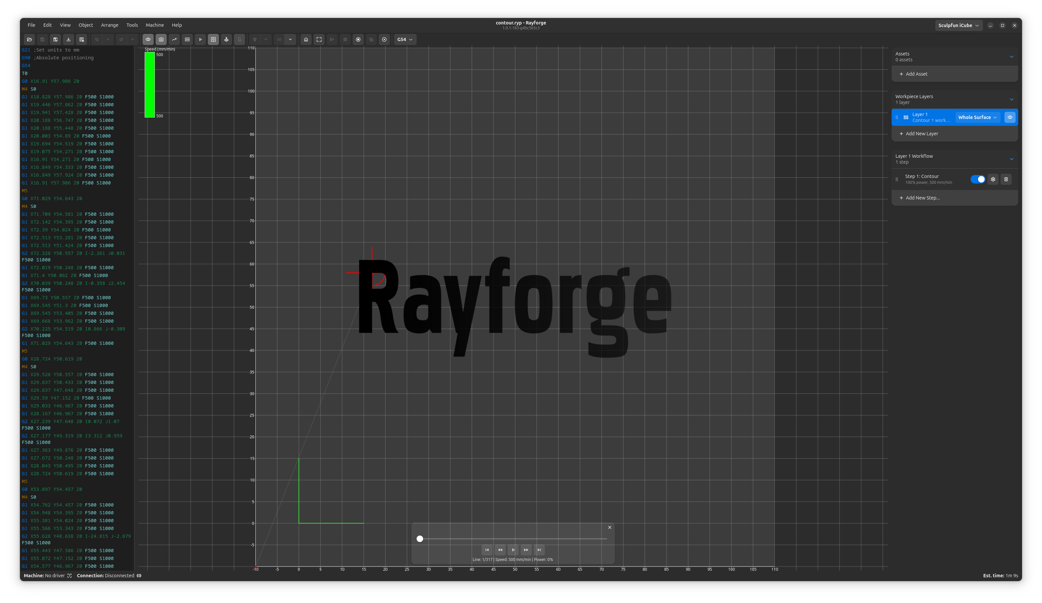Toggle the simulation visibility eye in the toolbar
Viewport: 1042px width, 603px height.
click(x=147, y=39)
